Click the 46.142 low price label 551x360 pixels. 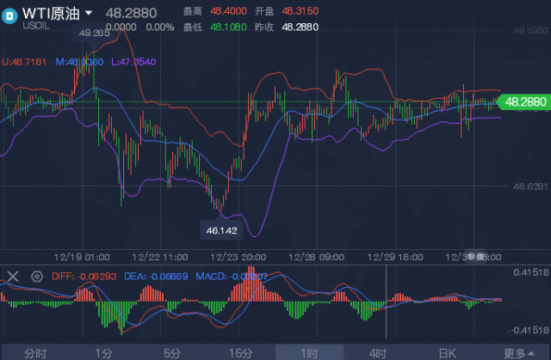tap(221, 230)
